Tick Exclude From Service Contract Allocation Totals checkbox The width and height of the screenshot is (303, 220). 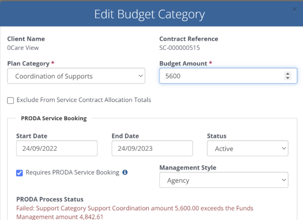tap(10, 101)
